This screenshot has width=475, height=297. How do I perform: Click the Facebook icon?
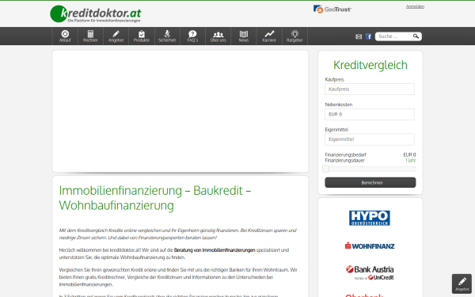[x=368, y=36]
